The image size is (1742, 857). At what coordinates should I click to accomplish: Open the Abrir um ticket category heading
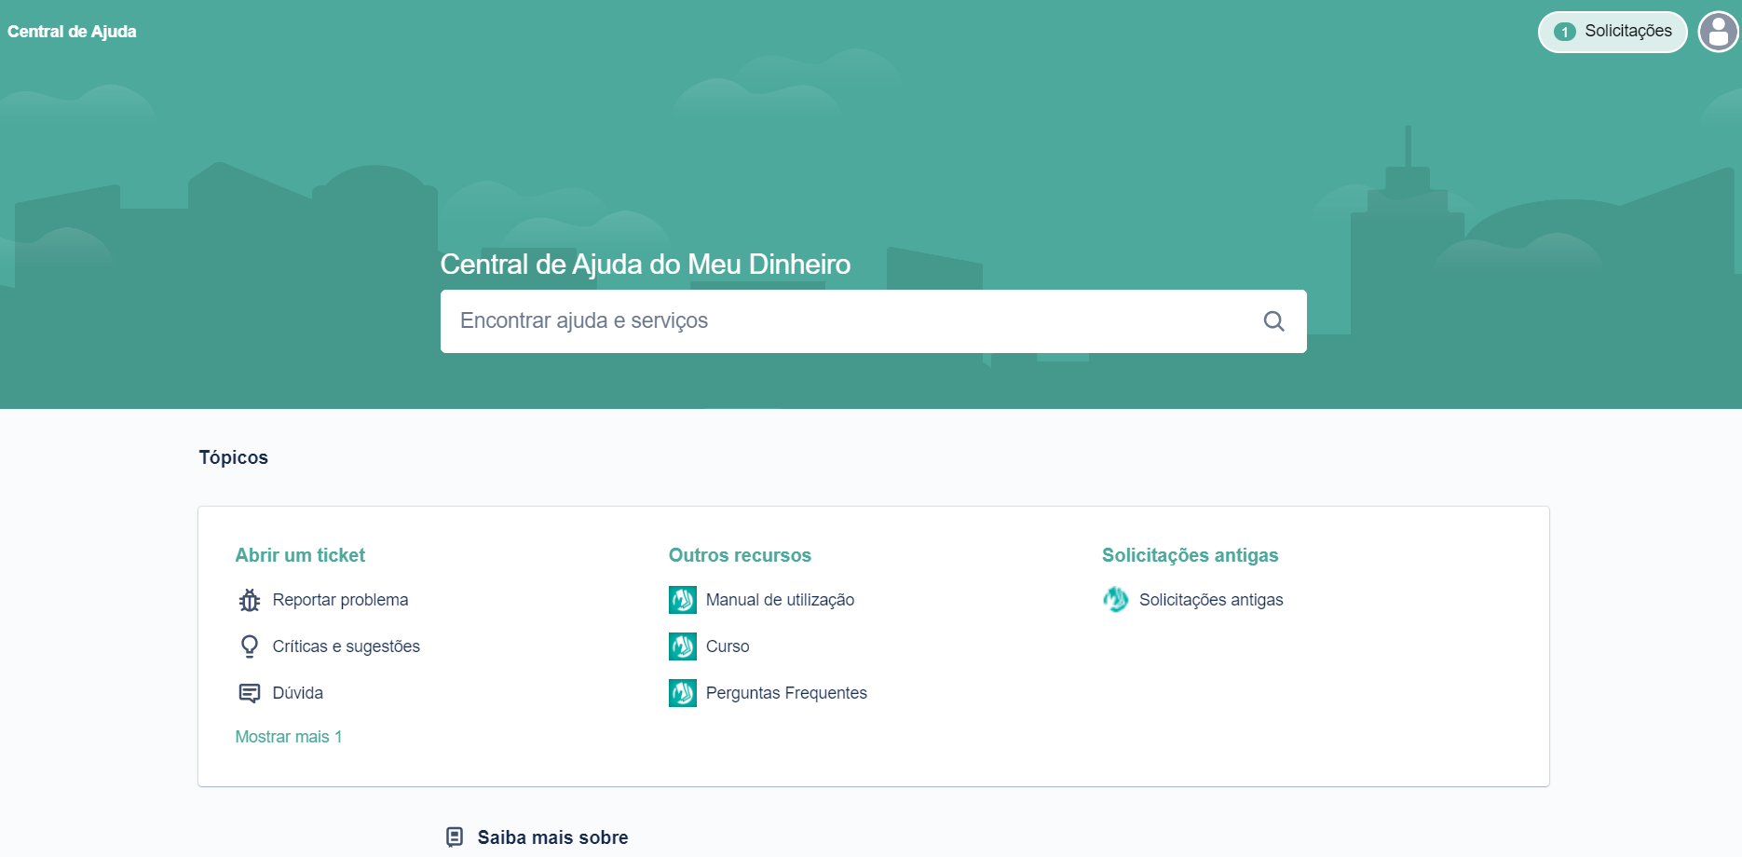[x=300, y=555]
